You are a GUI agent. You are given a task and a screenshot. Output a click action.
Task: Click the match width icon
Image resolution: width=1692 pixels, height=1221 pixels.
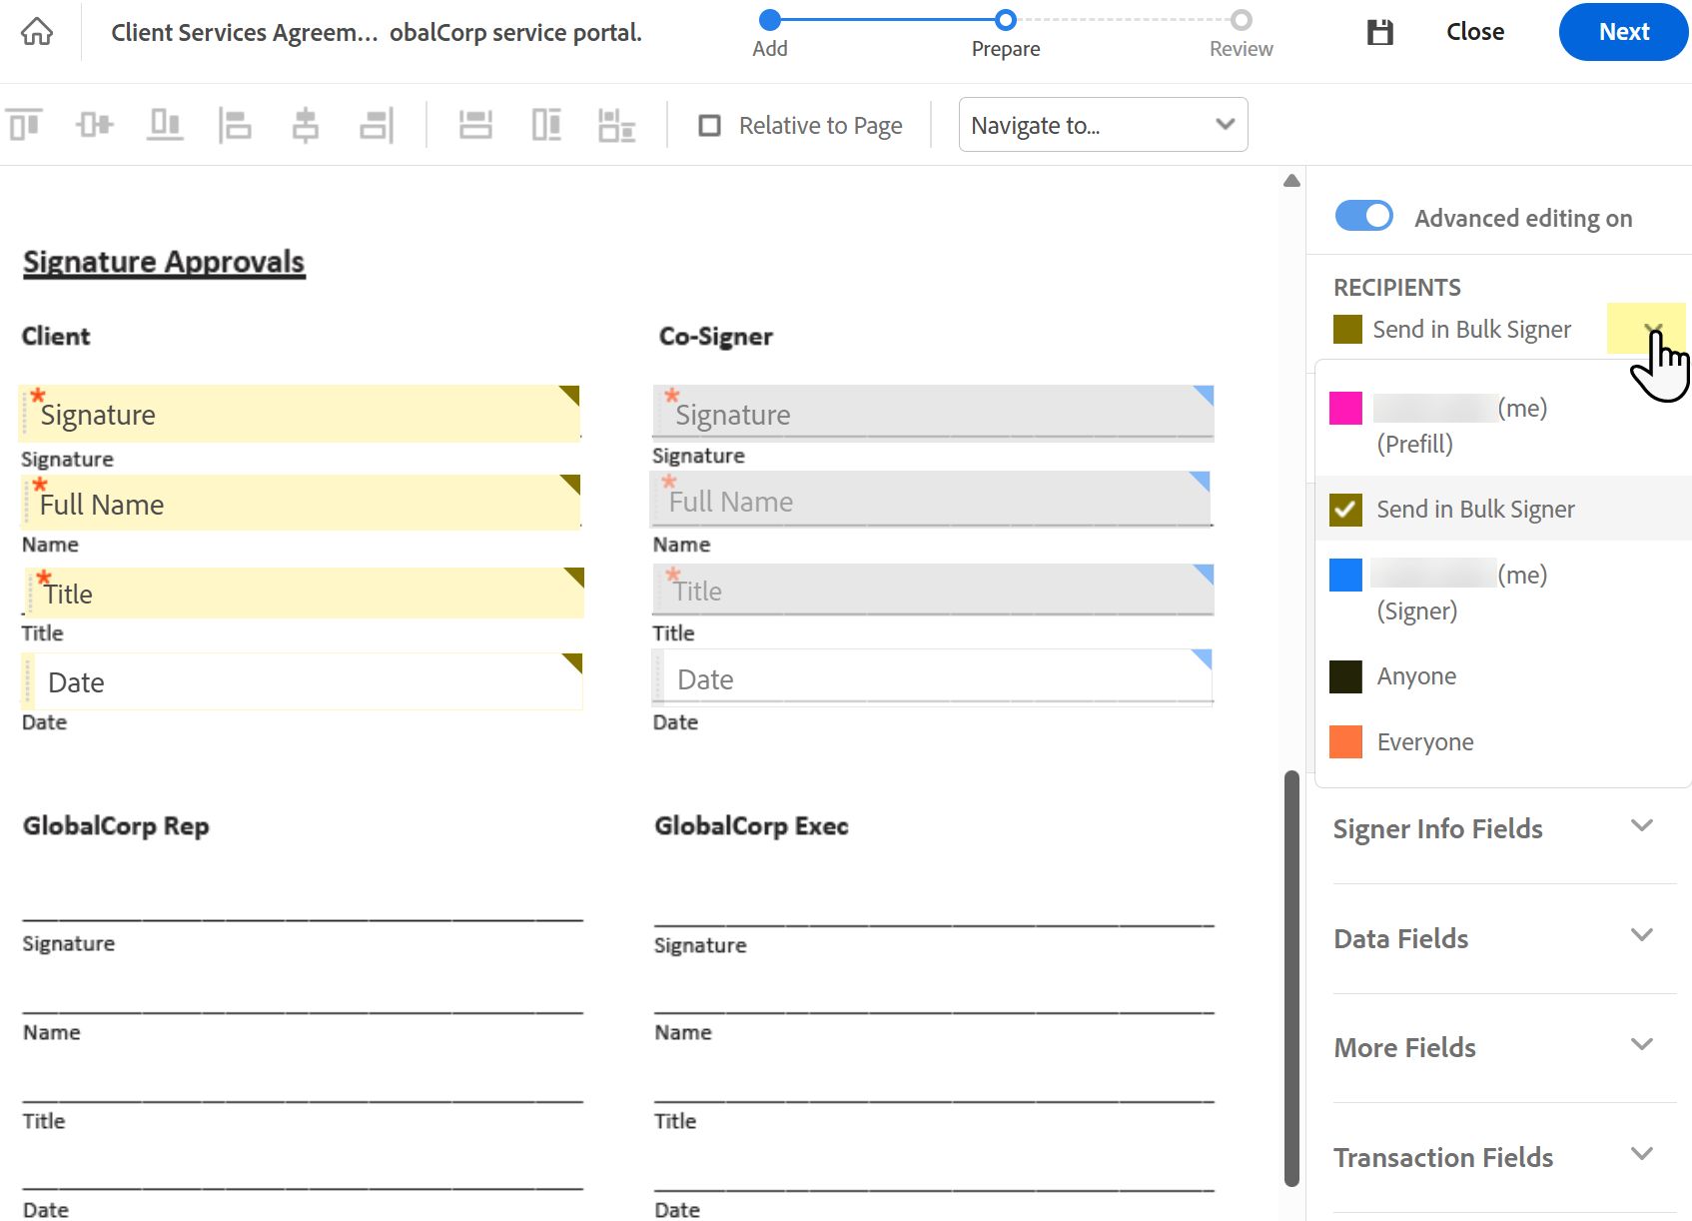475,125
